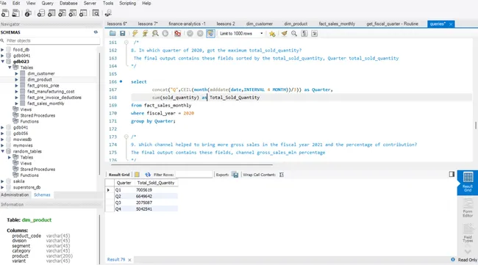
Task: Toggle Wrap Cell Content
Action: pos(282,175)
